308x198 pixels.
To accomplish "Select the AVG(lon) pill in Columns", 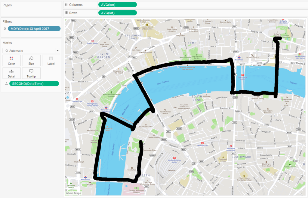I will coord(118,5).
